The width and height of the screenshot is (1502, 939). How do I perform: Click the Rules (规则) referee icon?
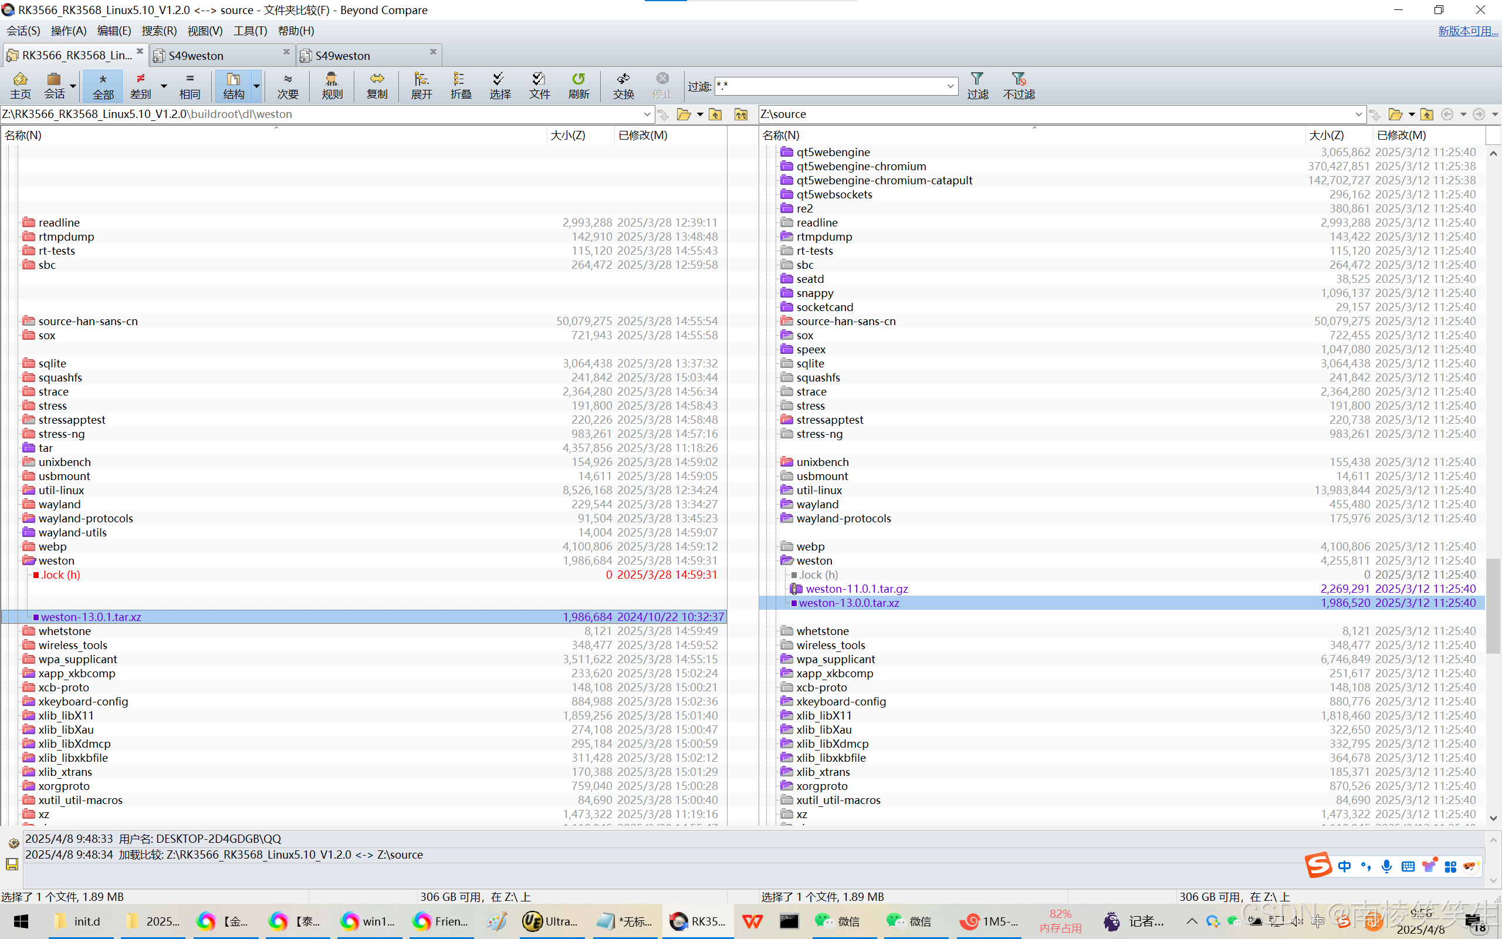click(332, 85)
